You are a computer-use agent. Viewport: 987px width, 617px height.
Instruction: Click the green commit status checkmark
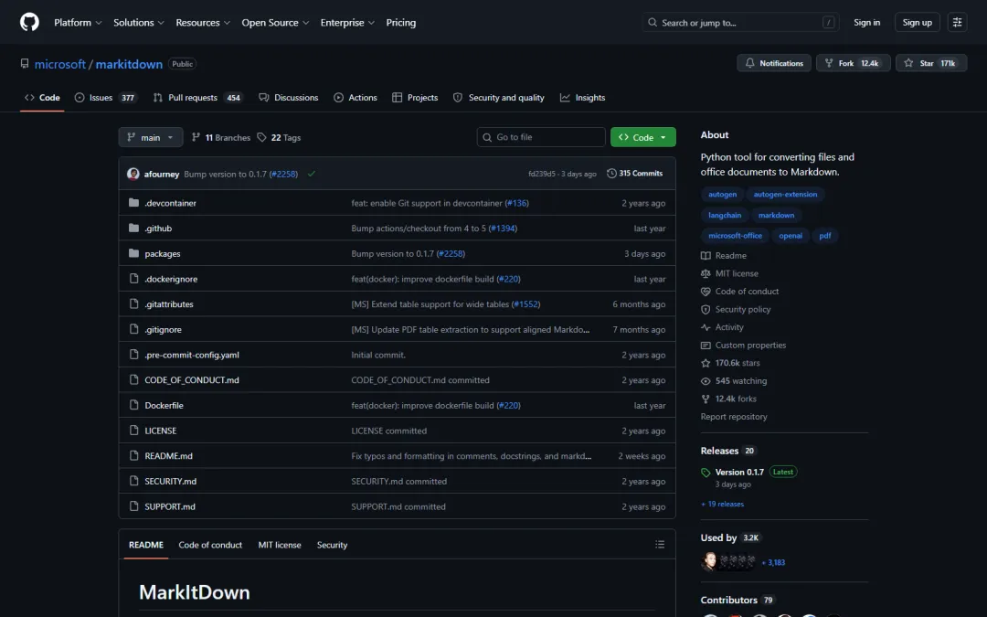311,174
